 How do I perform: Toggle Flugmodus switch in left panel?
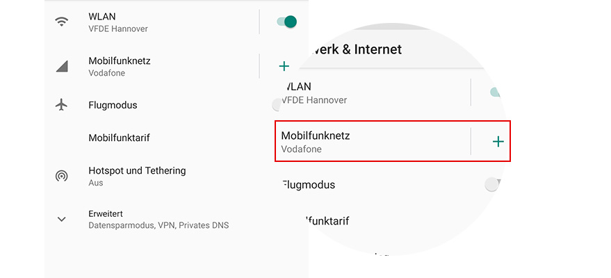[278, 105]
